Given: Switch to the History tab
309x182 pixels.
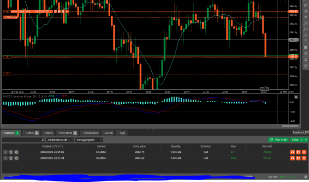Looking at the screenshot, I should (x=48, y=133).
